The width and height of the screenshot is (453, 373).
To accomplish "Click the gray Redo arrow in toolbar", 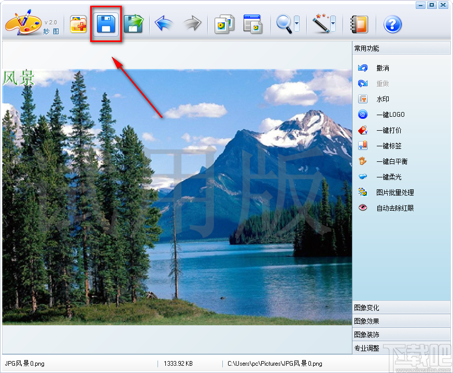I will click(191, 23).
